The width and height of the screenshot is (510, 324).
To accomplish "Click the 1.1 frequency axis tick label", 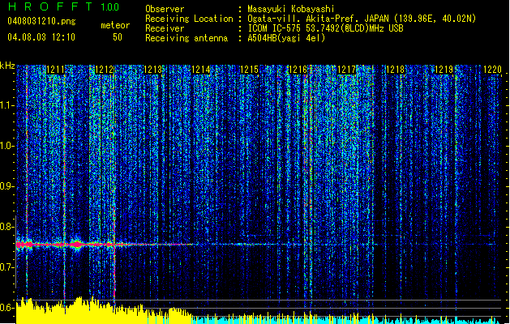I will [6, 105].
